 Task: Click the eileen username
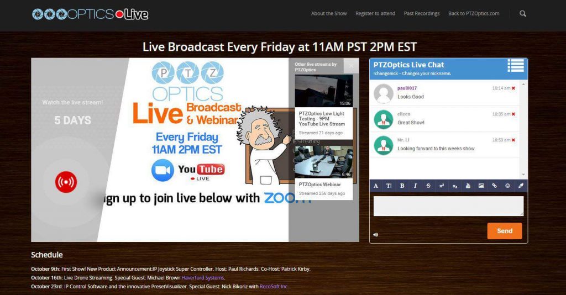403,114
